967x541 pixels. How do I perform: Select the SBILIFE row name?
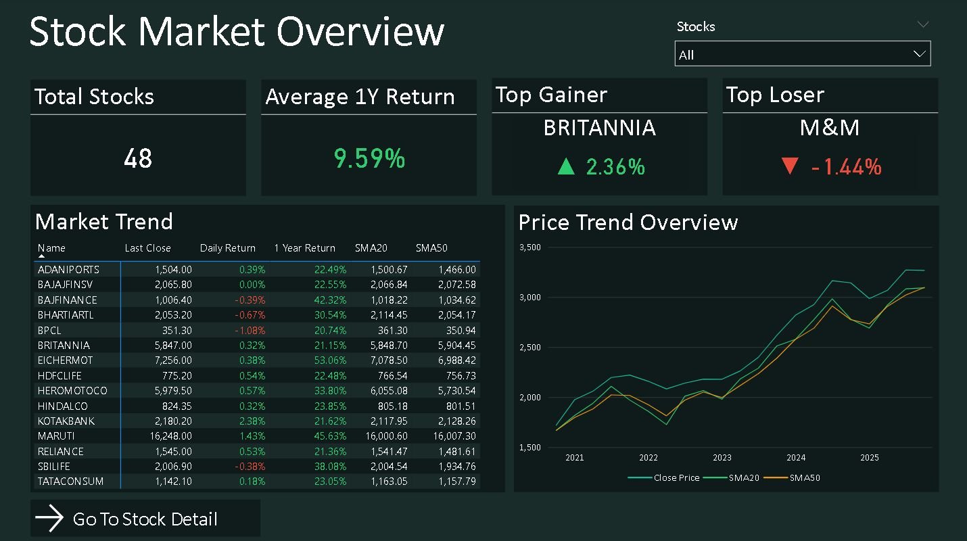(x=54, y=467)
